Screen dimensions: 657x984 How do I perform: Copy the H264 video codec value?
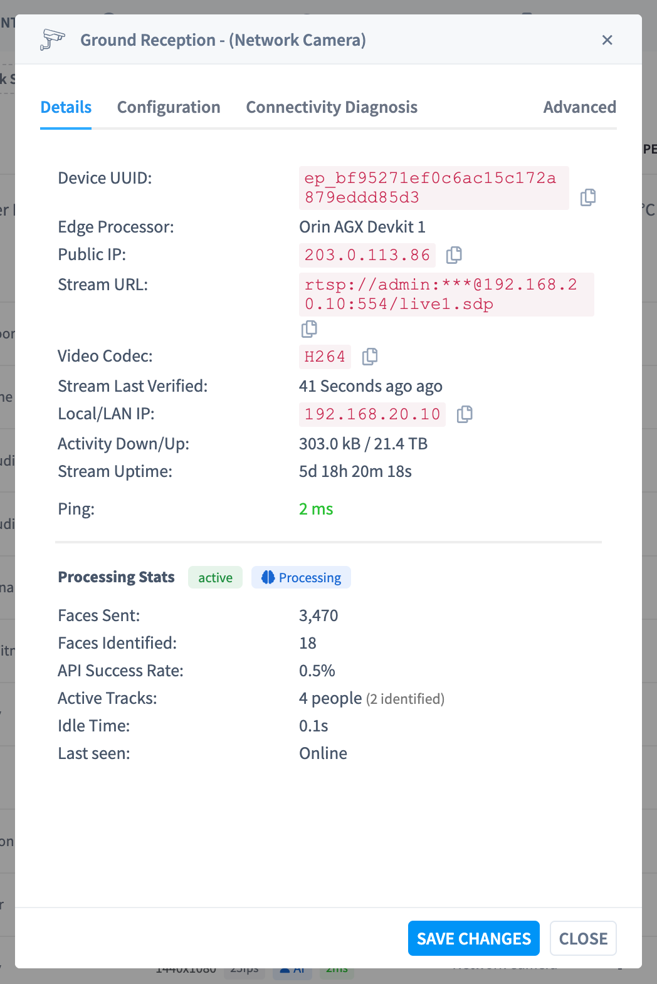(370, 357)
